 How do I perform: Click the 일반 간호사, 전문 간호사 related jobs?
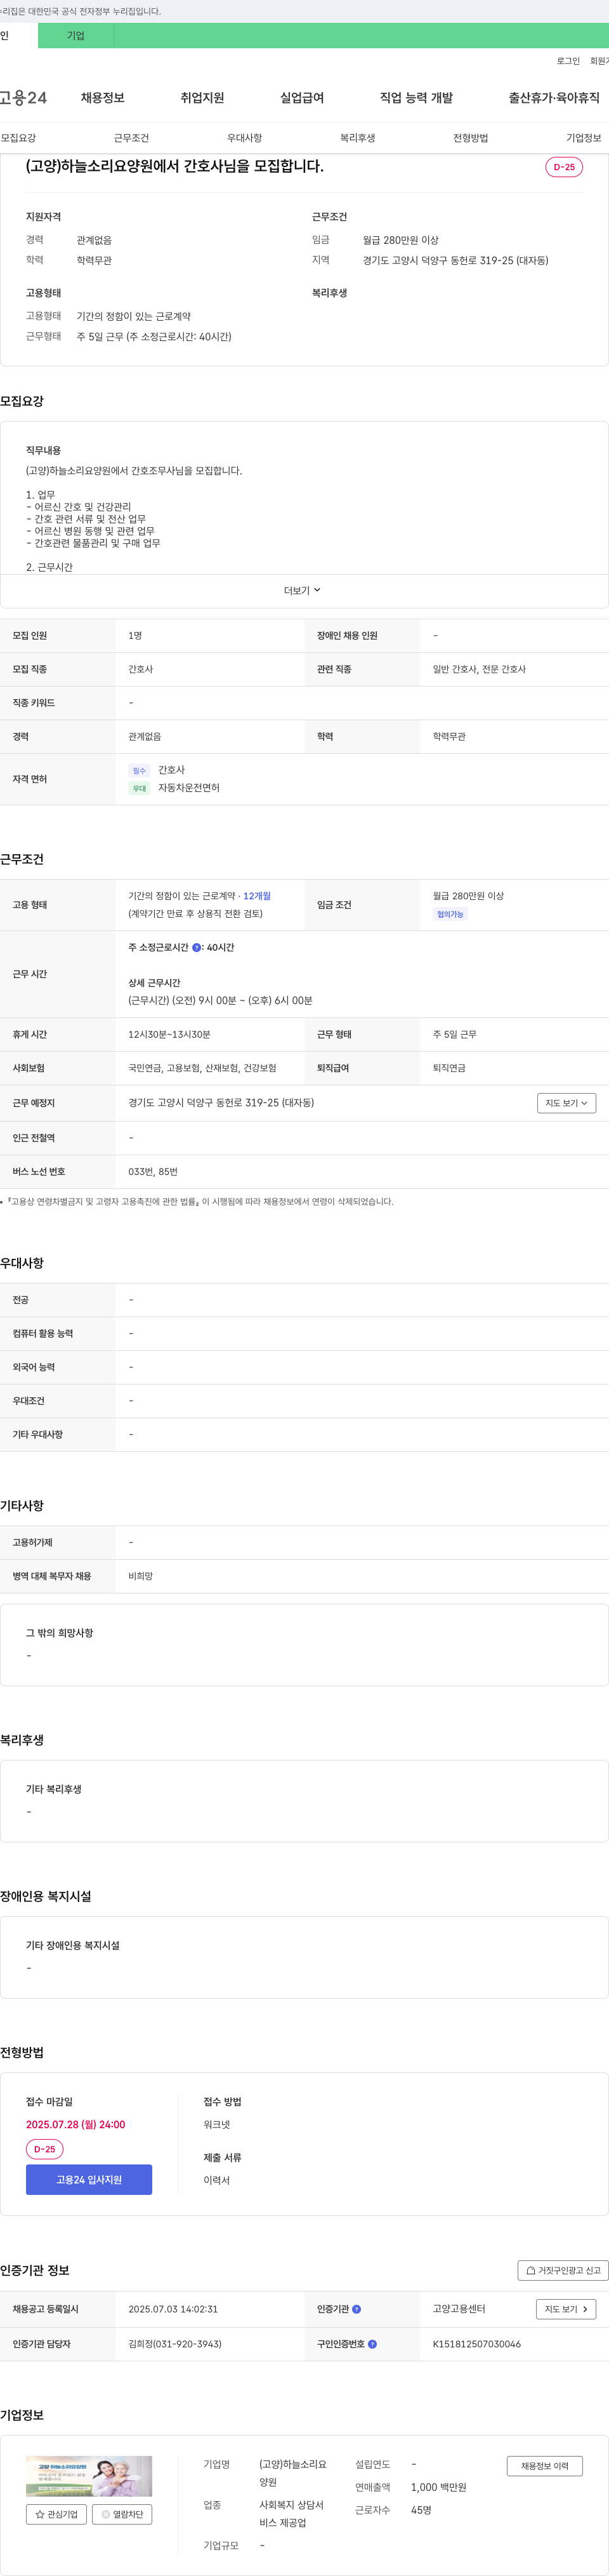click(x=479, y=669)
